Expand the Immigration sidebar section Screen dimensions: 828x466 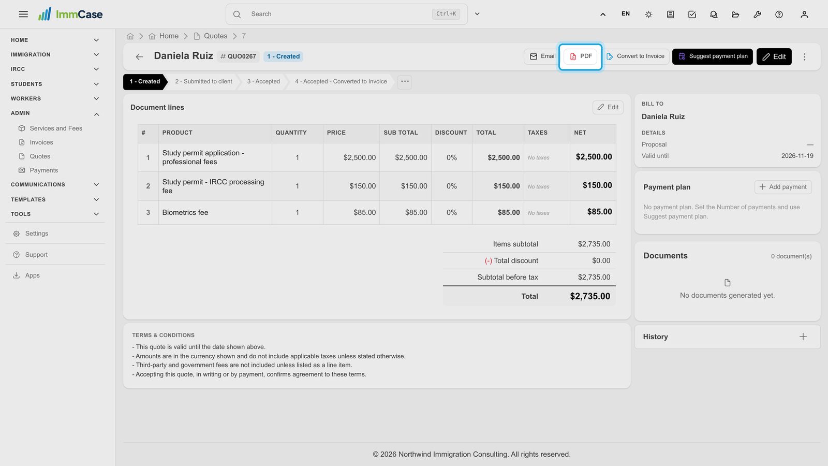[x=96, y=54]
